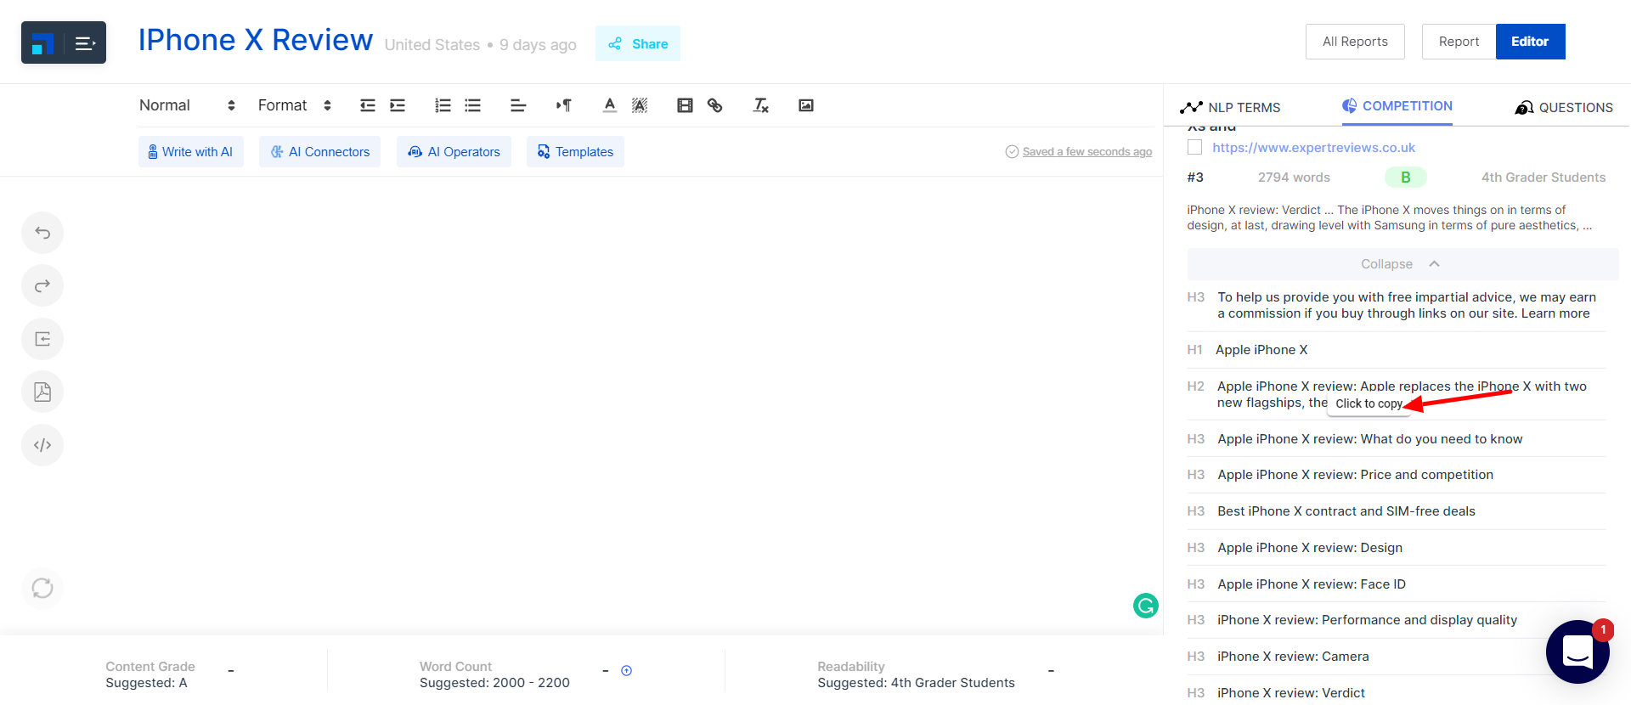
Task: Open the Format dropdown
Action: tap(294, 105)
